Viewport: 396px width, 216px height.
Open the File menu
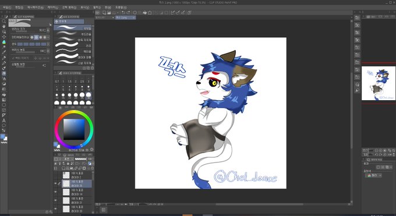coord(7,8)
